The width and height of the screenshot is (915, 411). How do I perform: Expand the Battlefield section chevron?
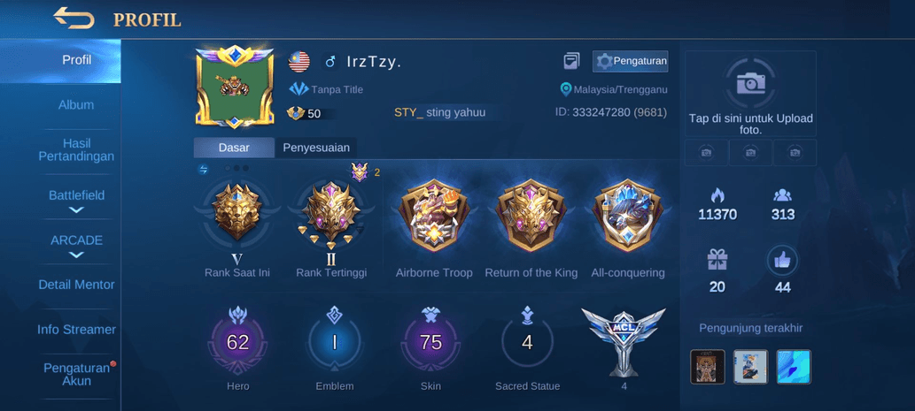pos(76,210)
